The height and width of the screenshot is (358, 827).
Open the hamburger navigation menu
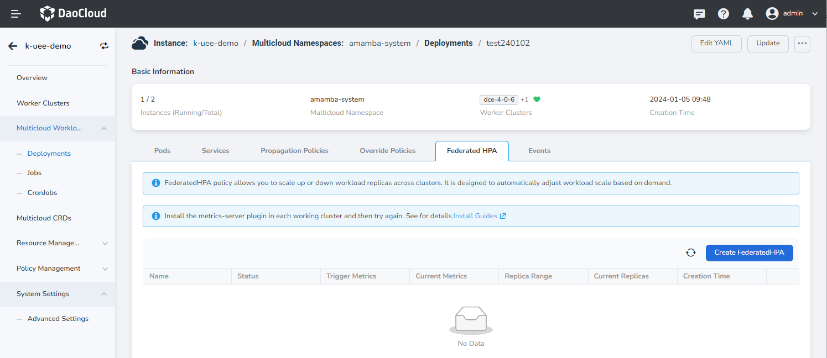16,14
